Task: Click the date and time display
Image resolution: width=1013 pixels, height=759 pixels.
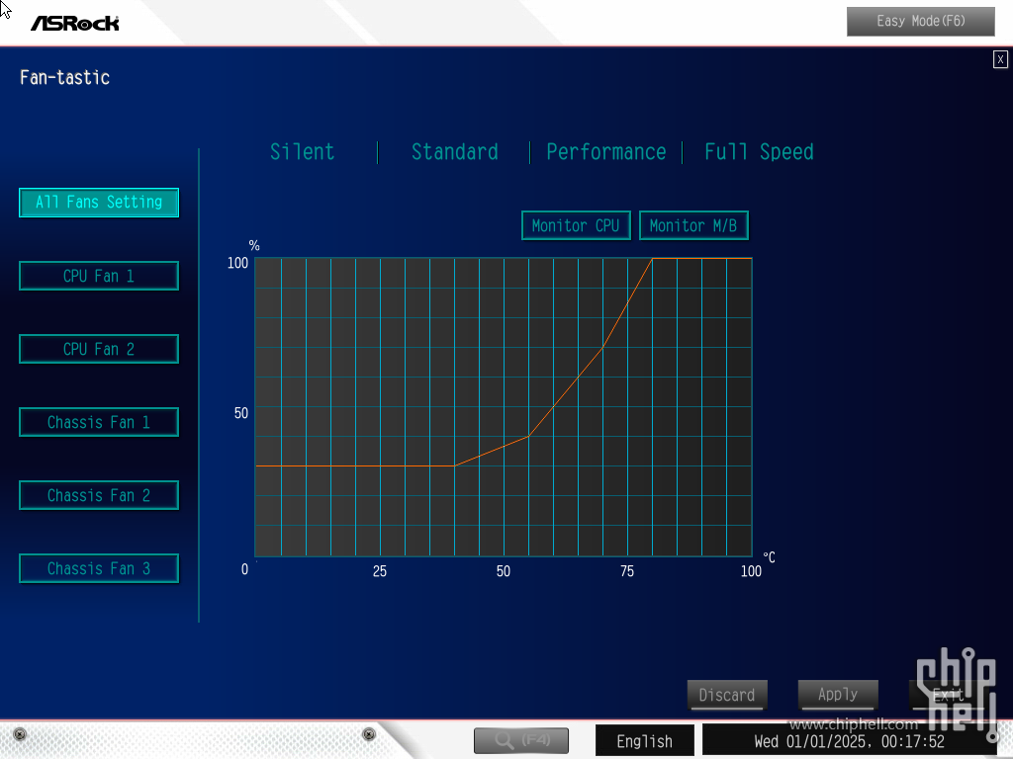Action: pos(849,741)
